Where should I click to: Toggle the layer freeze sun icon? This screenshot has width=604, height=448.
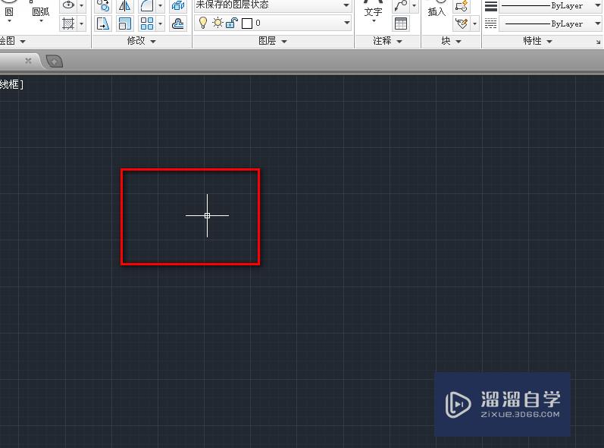[x=218, y=23]
